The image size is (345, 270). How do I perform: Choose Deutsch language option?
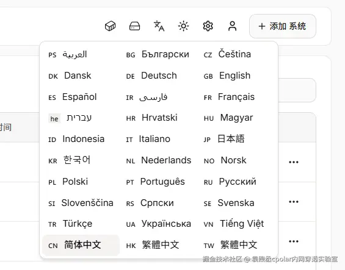tap(159, 76)
